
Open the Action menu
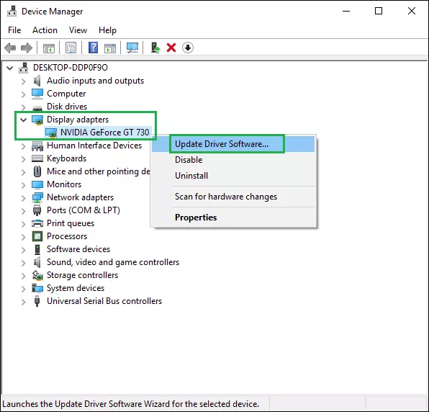pyautogui.click(x=45, y=30)
